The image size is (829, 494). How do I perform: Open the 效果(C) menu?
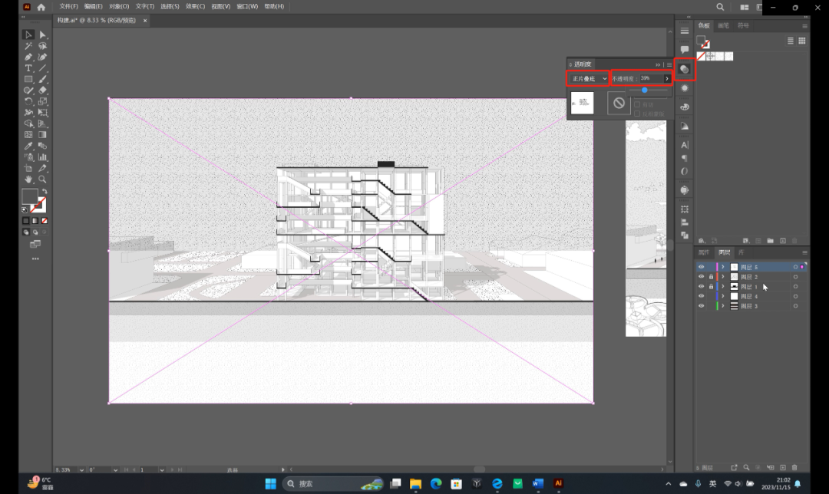pyautogui.click(x=195, y=6)
